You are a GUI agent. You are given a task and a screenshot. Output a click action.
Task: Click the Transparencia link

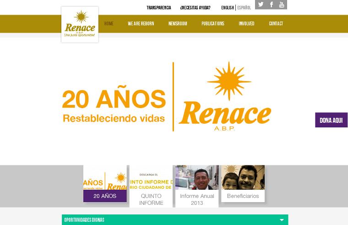(158, 8)
